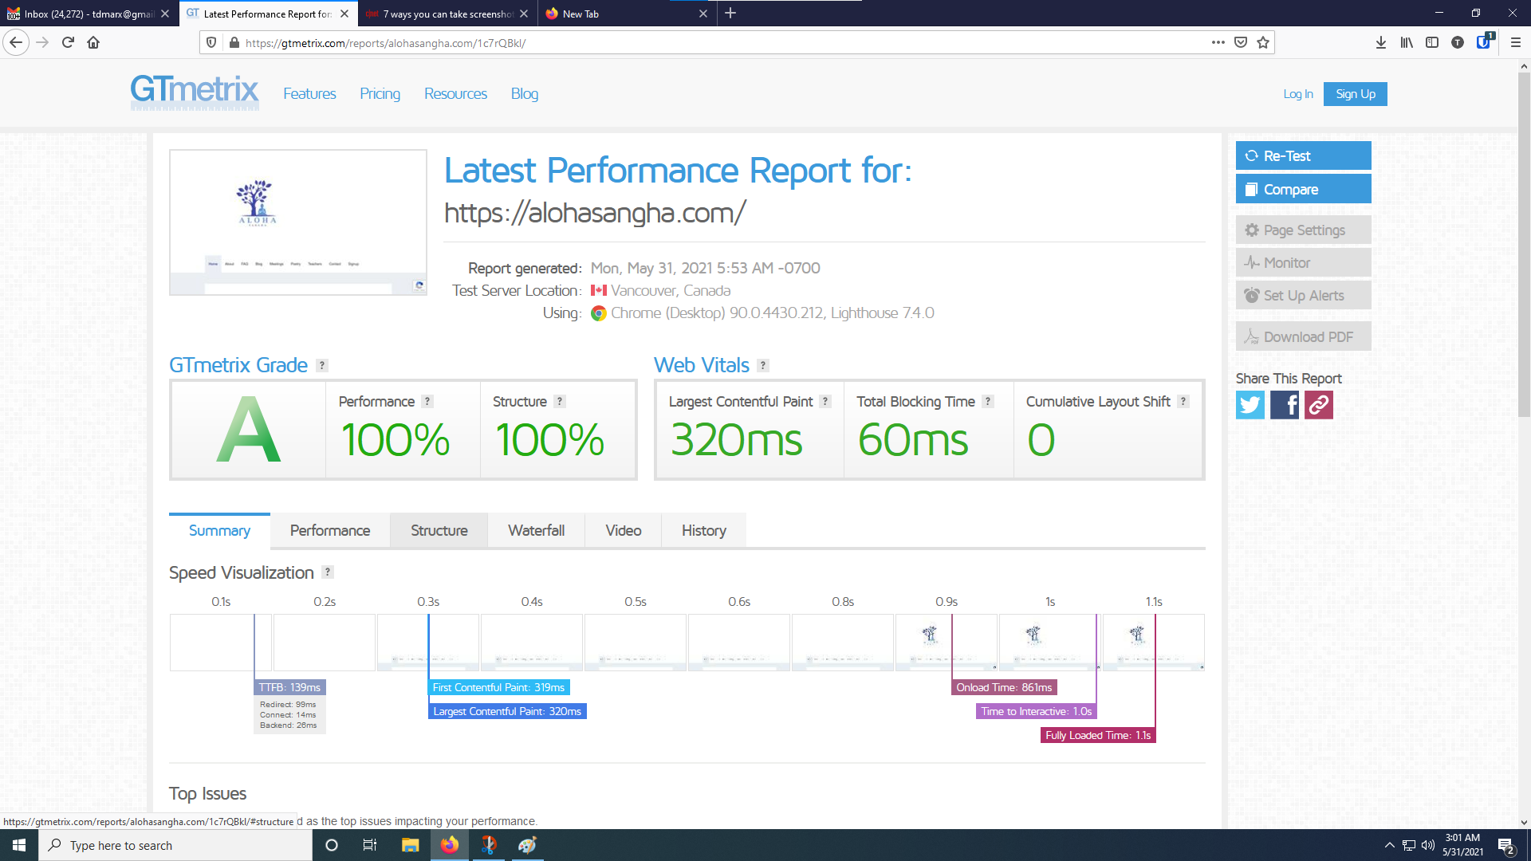Reload the current page
The width and height of the screenshot is (1531, 861).
coord(68,42)
